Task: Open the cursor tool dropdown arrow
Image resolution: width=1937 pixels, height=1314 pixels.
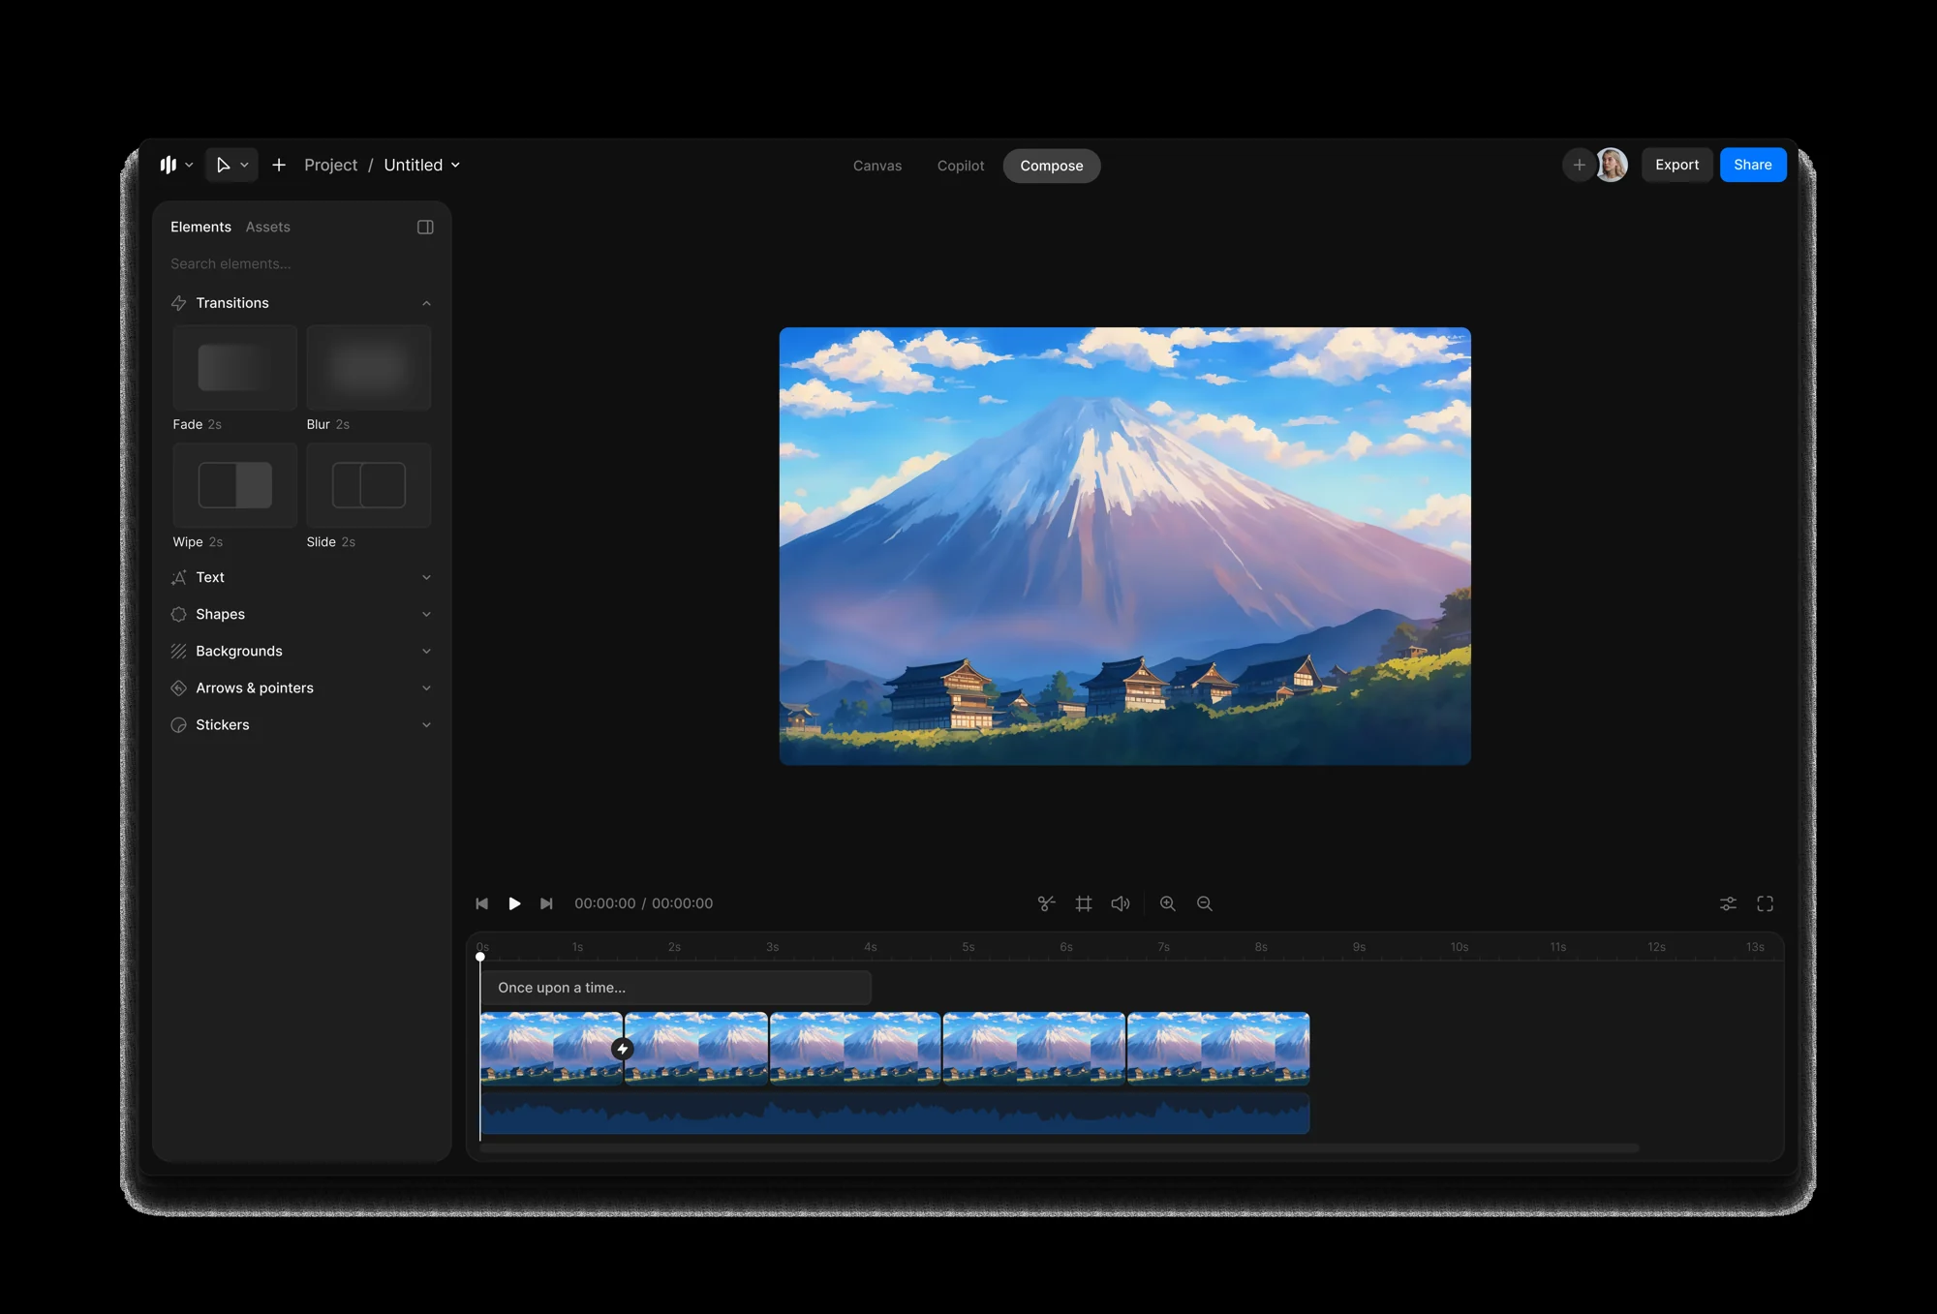Action: pos(245,166)
